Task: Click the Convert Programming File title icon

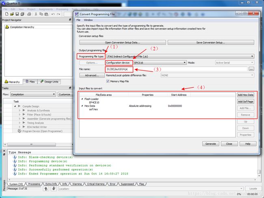Action: coord(77,14)
